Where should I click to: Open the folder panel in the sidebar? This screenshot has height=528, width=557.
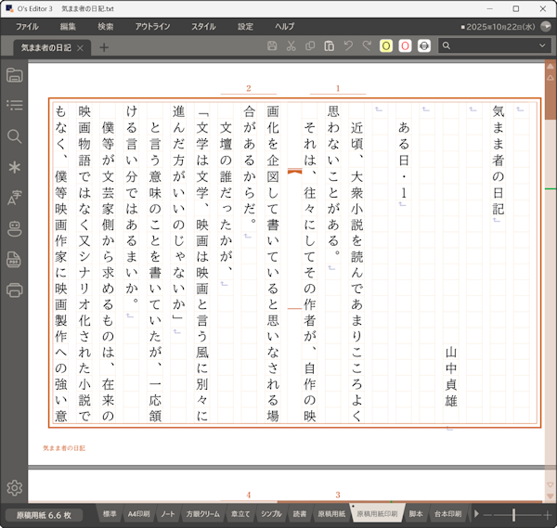(14, 75)
